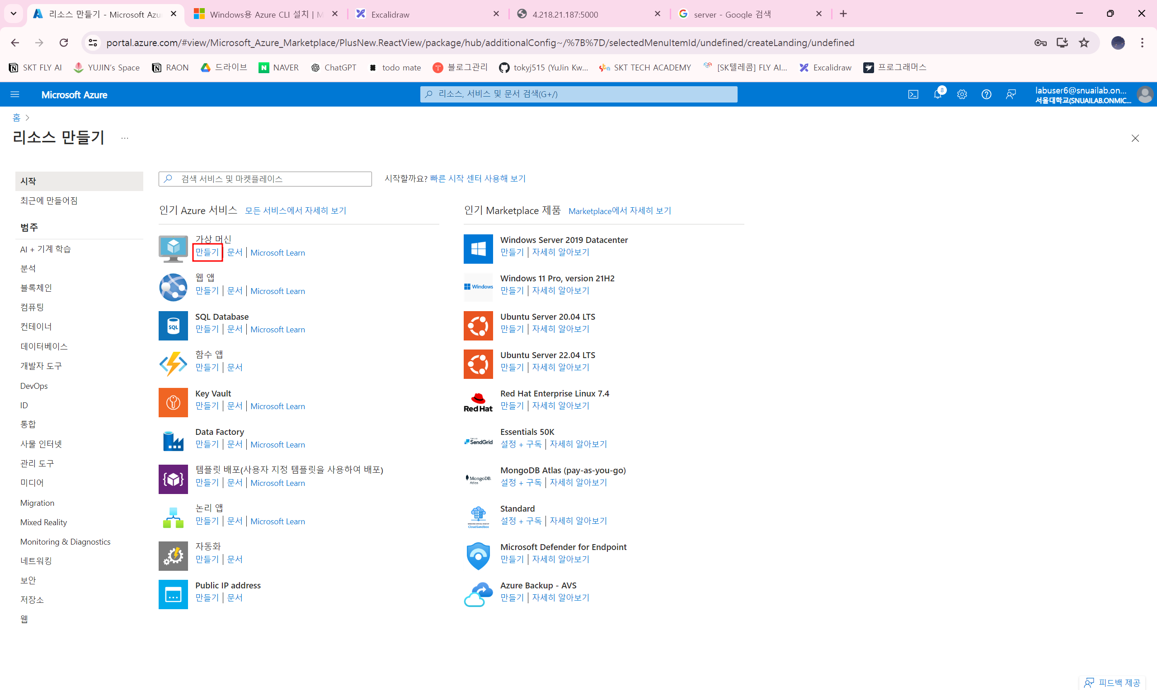This screenshot has width=1157, height=690.
Task: Click 만들기 link under 가상 머신
Action: (207, 252)
